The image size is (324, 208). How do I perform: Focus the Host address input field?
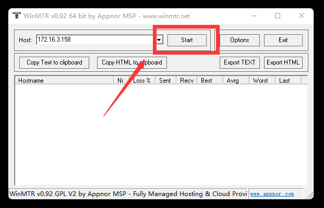95,40
